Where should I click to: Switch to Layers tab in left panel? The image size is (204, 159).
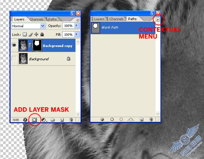(x=19, y=19)
